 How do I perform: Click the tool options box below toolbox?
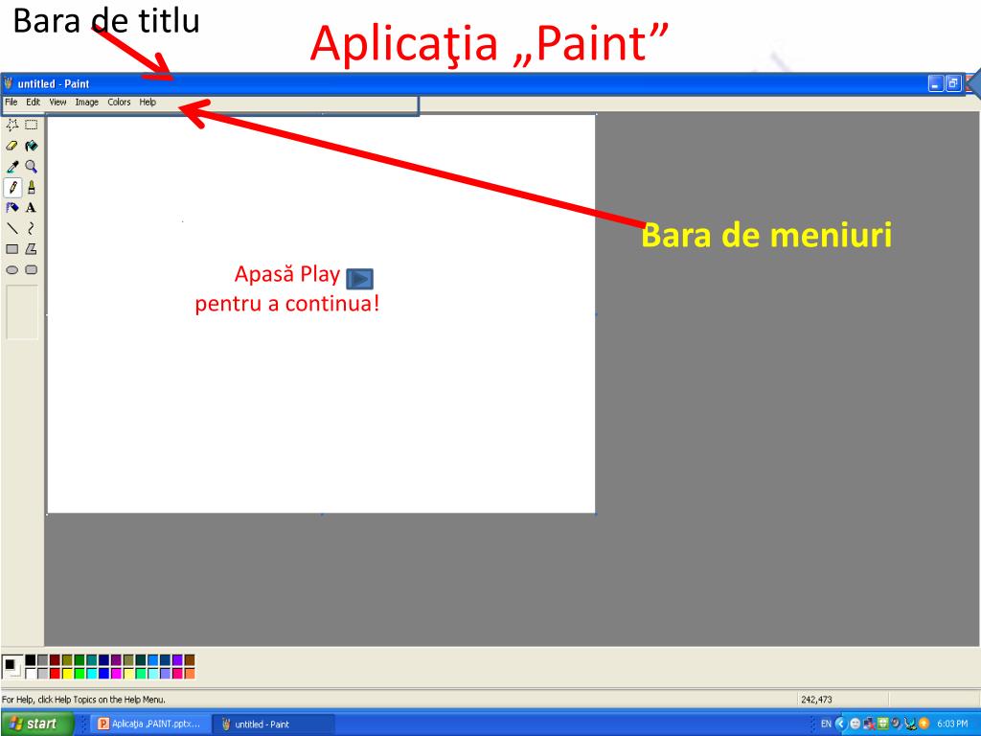click(22, 312)
